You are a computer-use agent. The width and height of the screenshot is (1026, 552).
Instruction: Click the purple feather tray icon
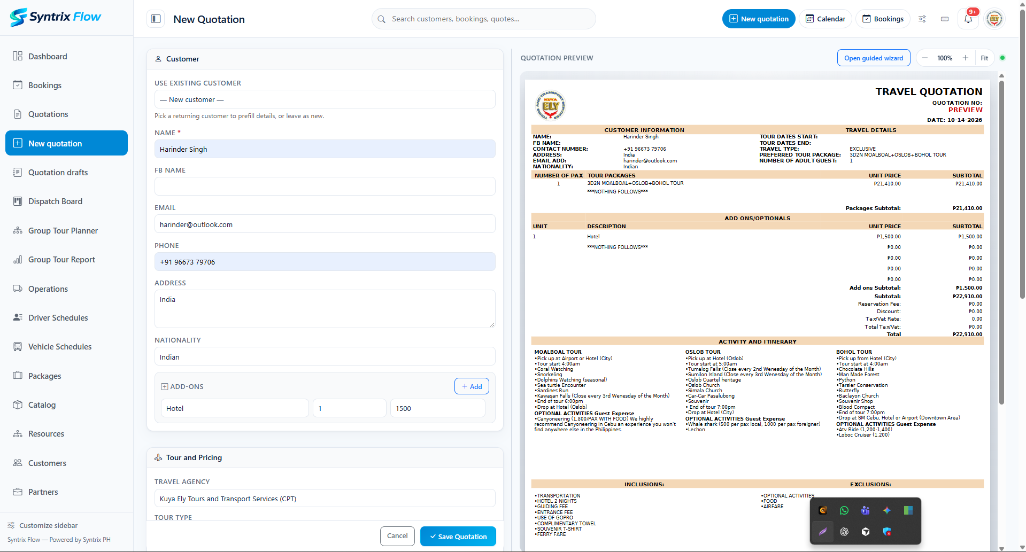coord(823,532)
